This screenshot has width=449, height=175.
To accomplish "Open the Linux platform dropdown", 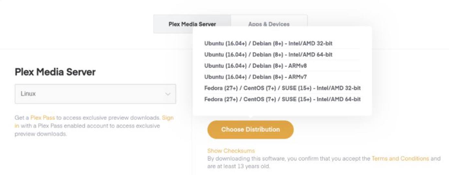I will [x=95, y=94].
